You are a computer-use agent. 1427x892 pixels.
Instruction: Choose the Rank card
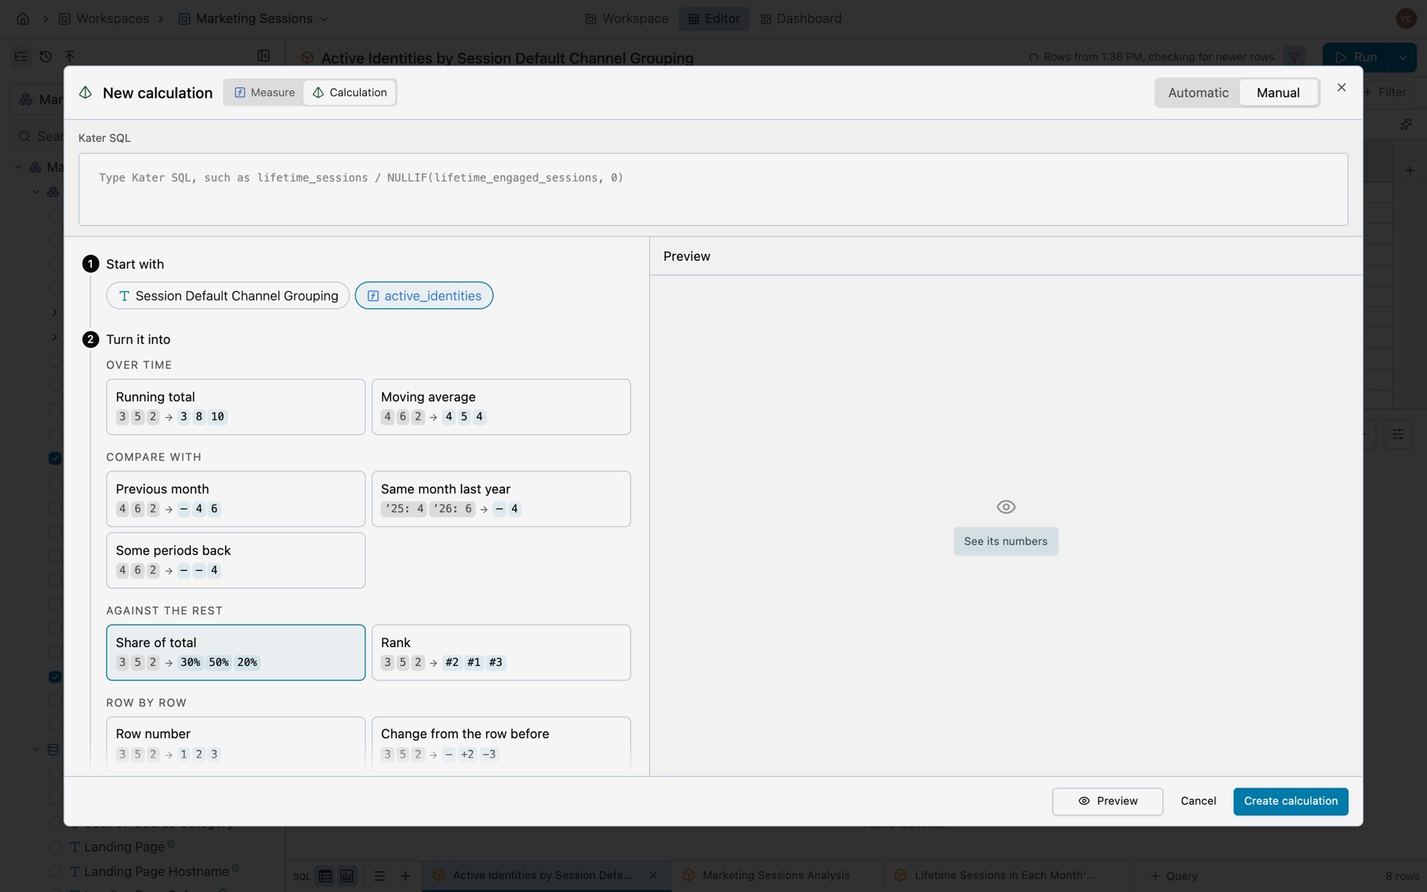pyautogui.click(x=501, y=653)
